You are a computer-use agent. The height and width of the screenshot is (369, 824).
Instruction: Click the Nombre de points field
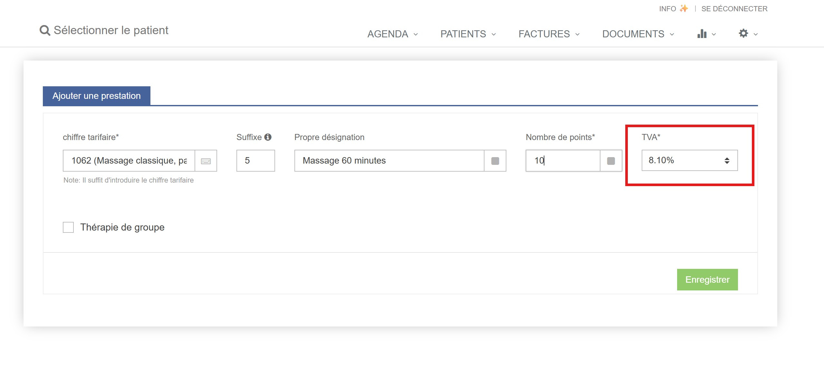tap(563, 161)
